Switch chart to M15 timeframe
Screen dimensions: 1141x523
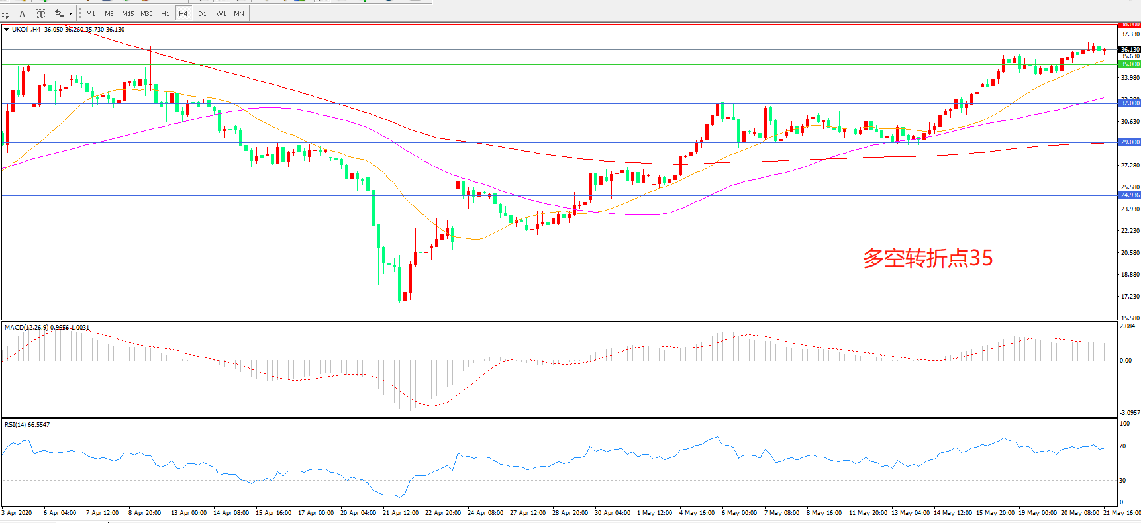click(x=128, y=13)
